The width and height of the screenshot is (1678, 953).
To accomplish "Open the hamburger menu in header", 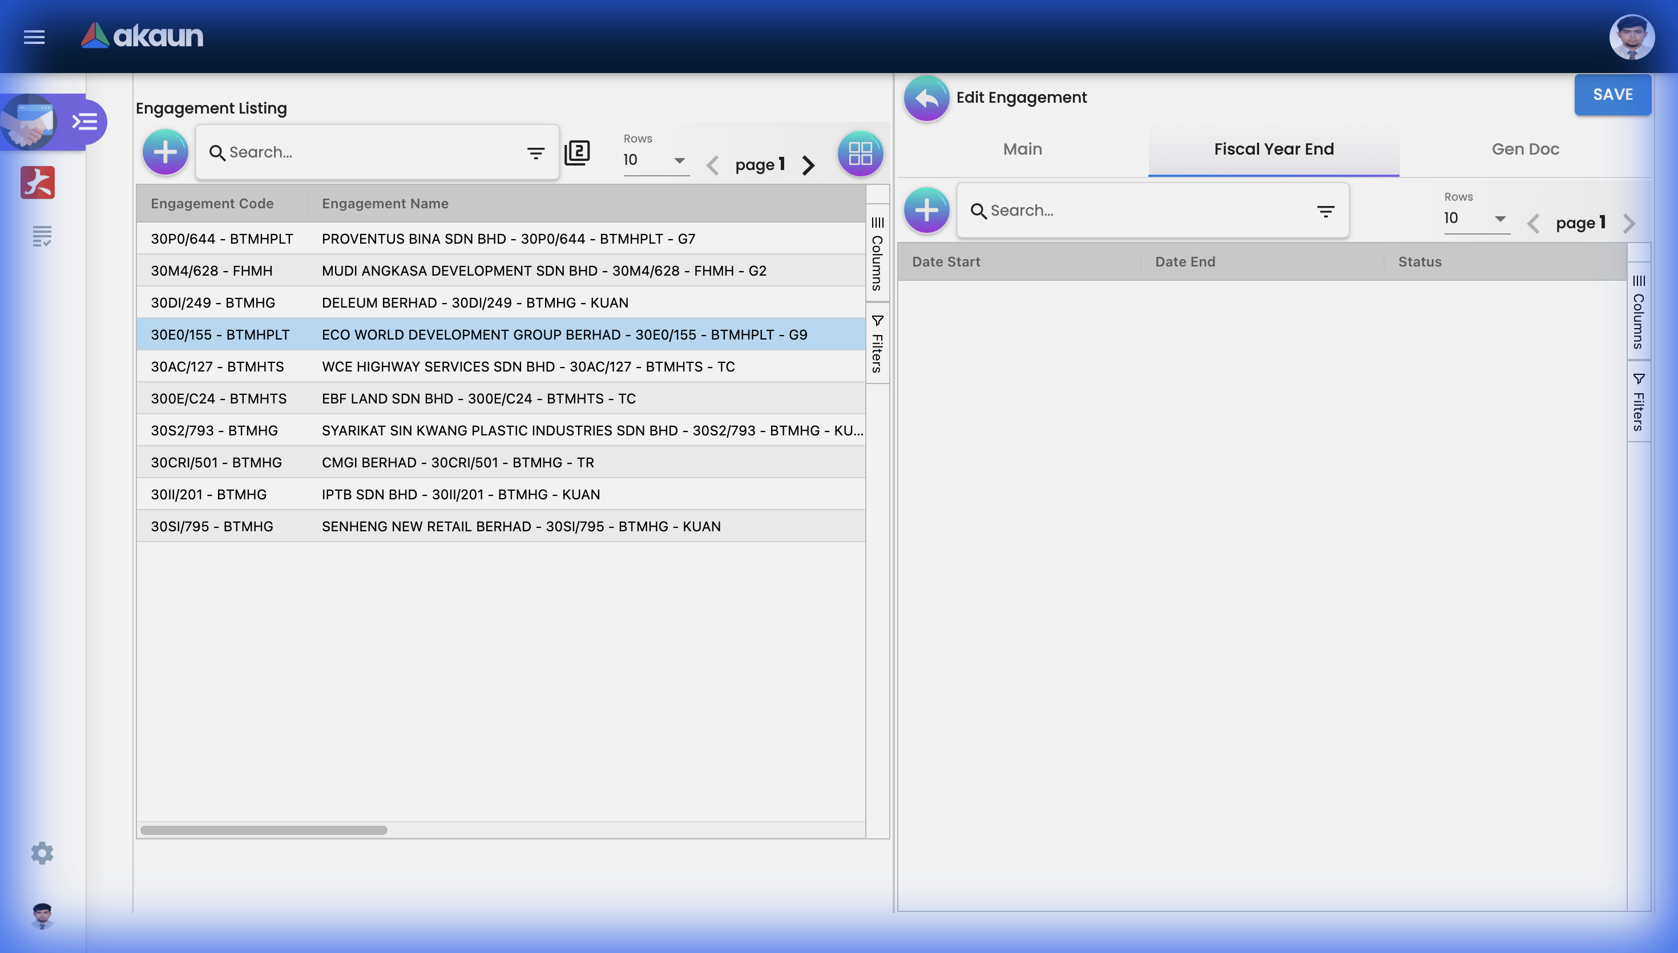I will pos(34,37).
